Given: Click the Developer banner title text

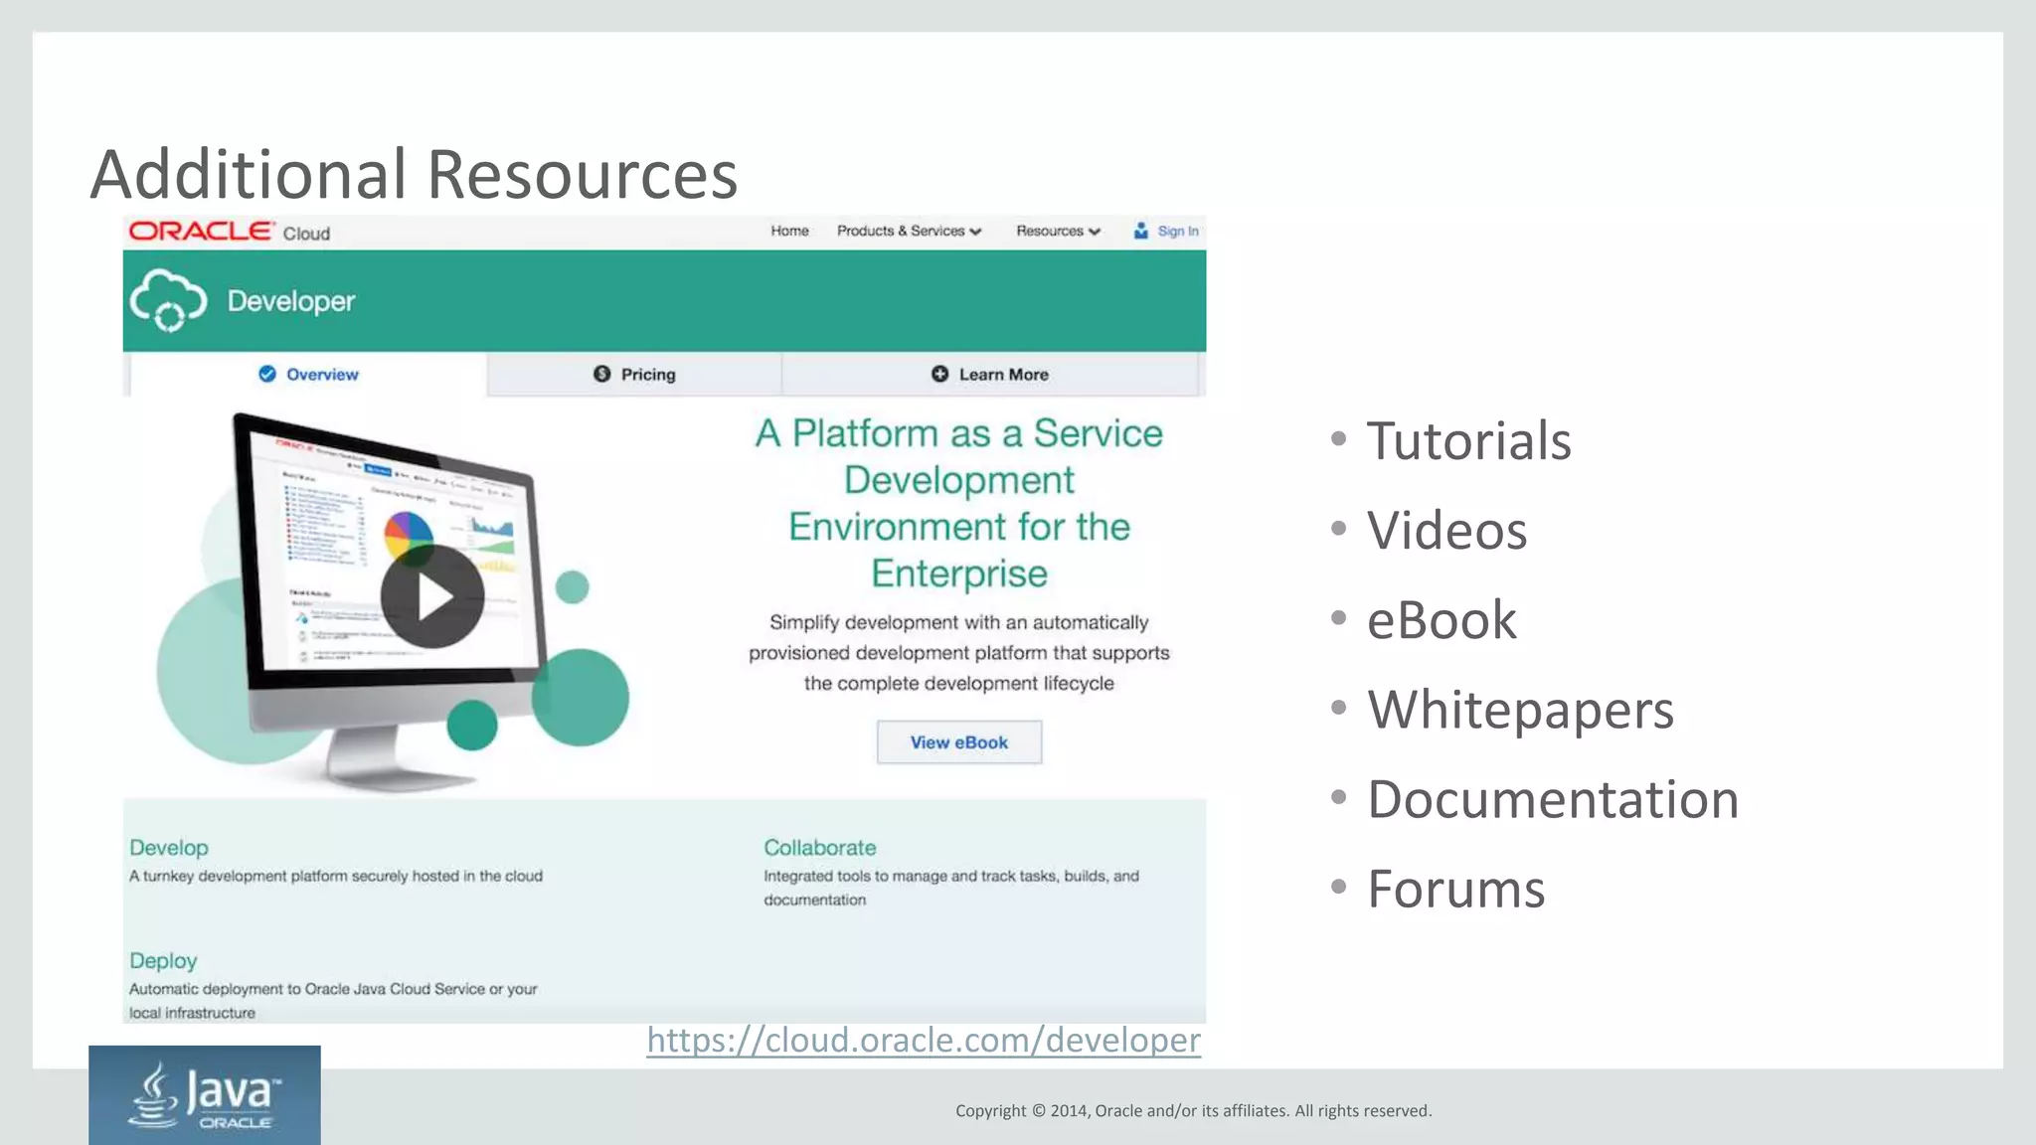Looking at the screenshot, I should pyautogui.click(x=290, y=301).
